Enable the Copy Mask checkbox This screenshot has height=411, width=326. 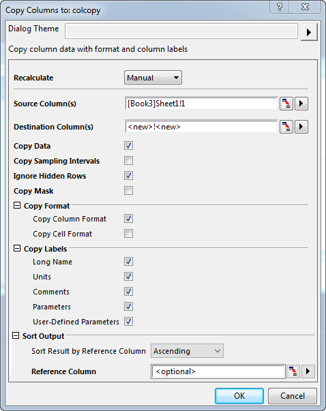tap(128, 191)
